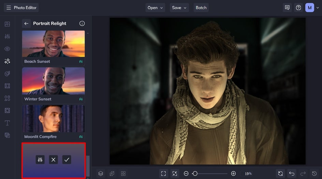
Task: Apply the relight effect with checkmark
Action: pos(67,160)
